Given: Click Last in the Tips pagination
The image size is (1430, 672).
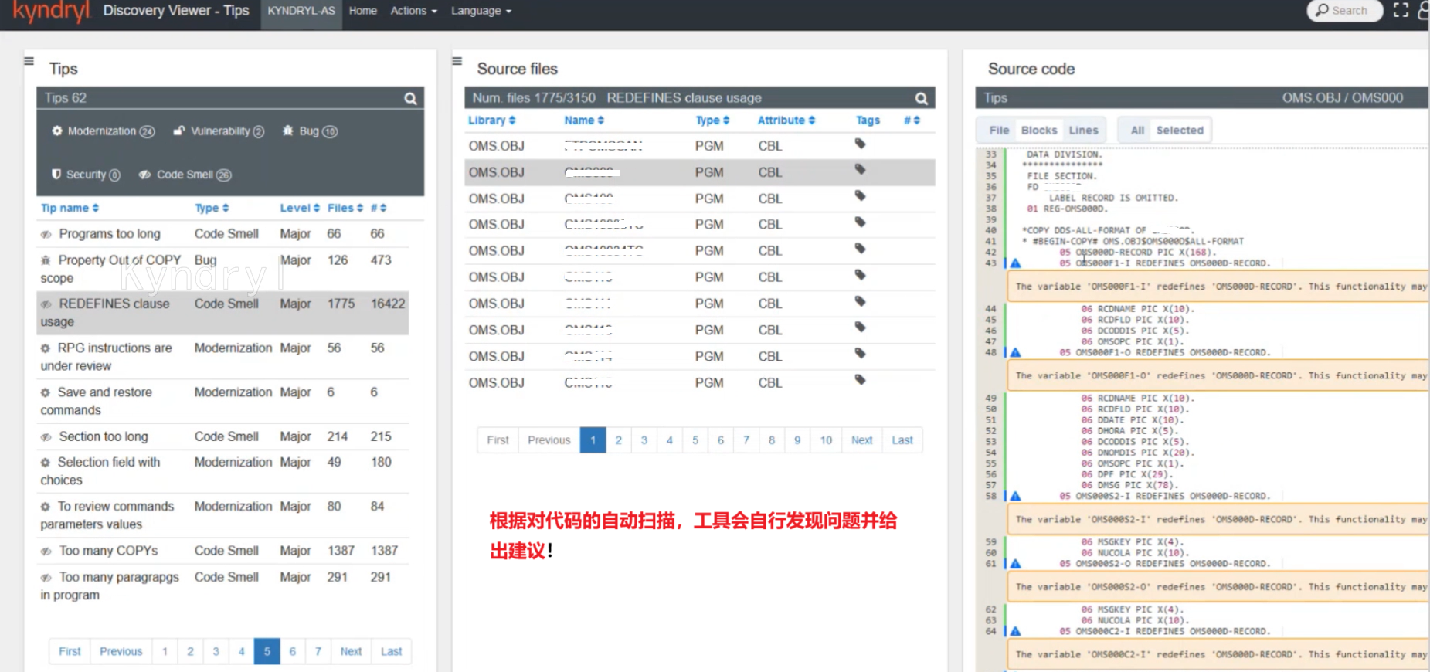Looking at the screenshot, I should pos(391,651).
